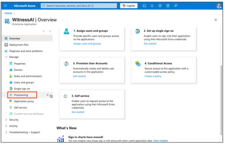
Task: Focus the Search resources, services, and docs field
Action: pyautogui.click(x=79, y=6)
